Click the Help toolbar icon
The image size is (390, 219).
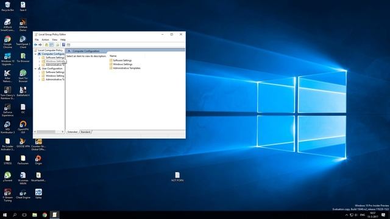[x=63, y=44]
